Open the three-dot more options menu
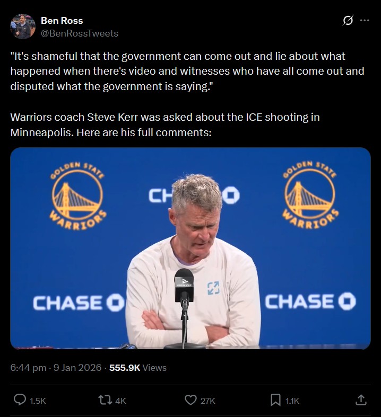 coord(365,20)
